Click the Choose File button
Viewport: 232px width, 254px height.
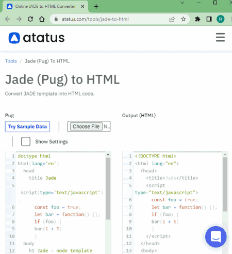86,126
